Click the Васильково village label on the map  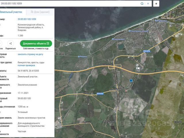(x=110, y=121)
